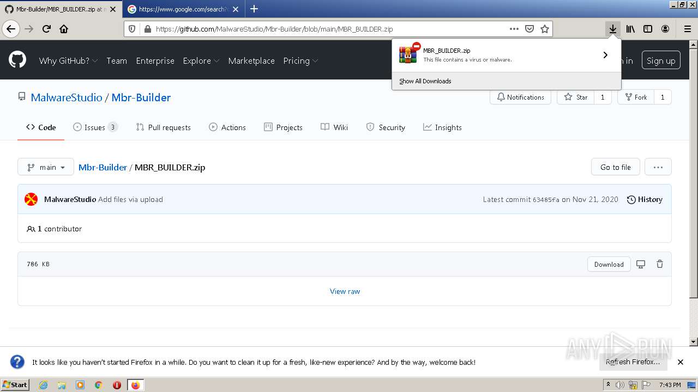Screen dimensions: 698x392
Task: Open the three-dot file options dropdown
Action: [658, 167]
